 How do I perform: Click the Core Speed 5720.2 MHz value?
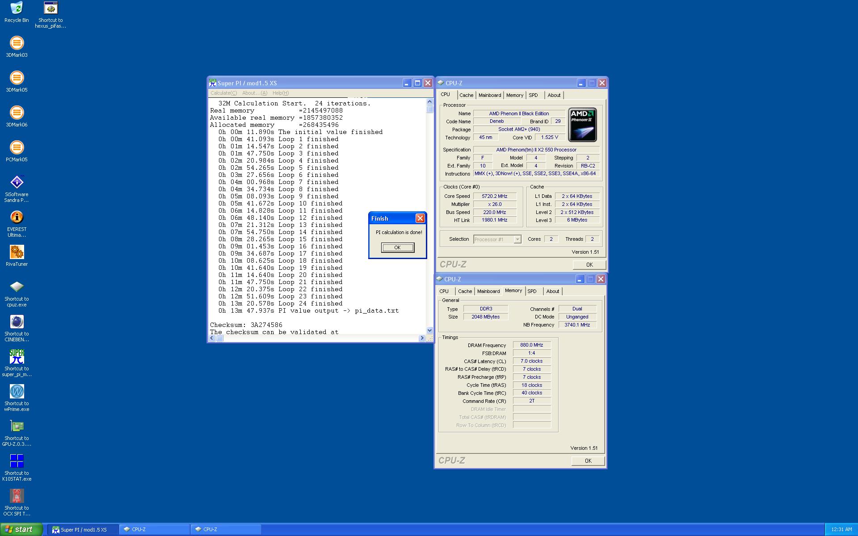[x=494, y=196]
